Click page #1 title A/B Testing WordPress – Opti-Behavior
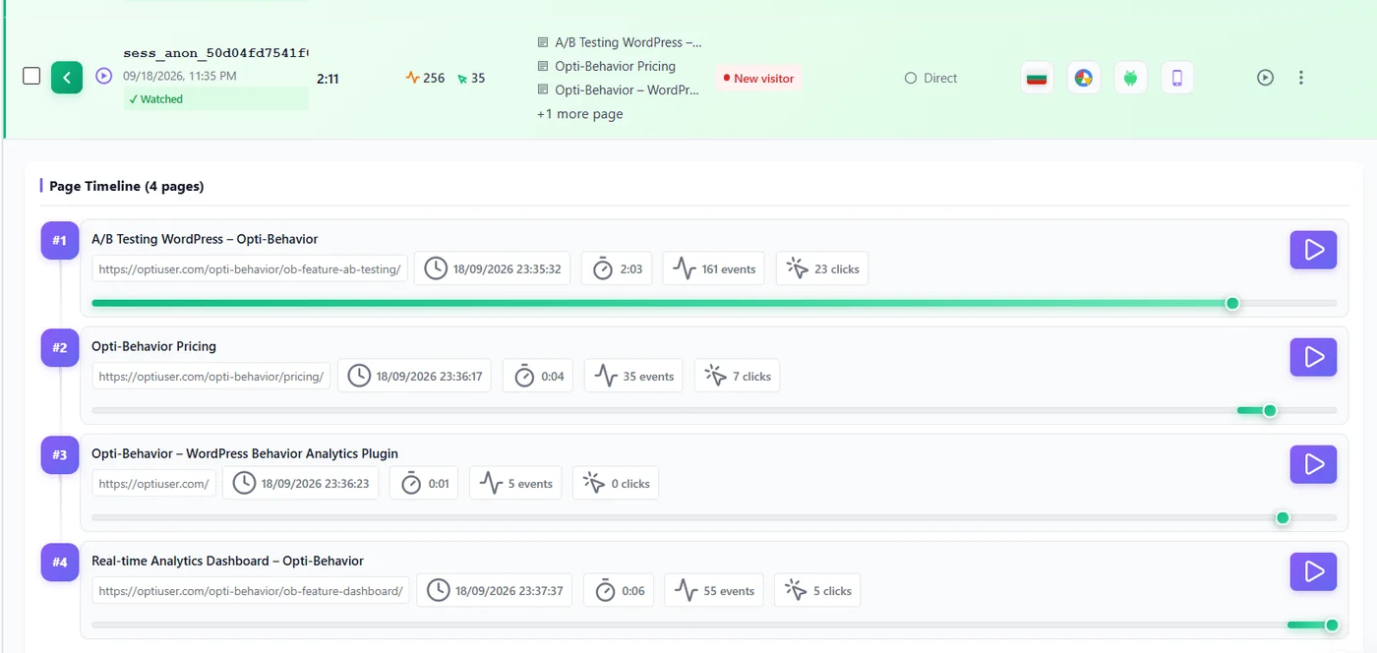This screenshot has height=653, width=1377. pos(205,239)
